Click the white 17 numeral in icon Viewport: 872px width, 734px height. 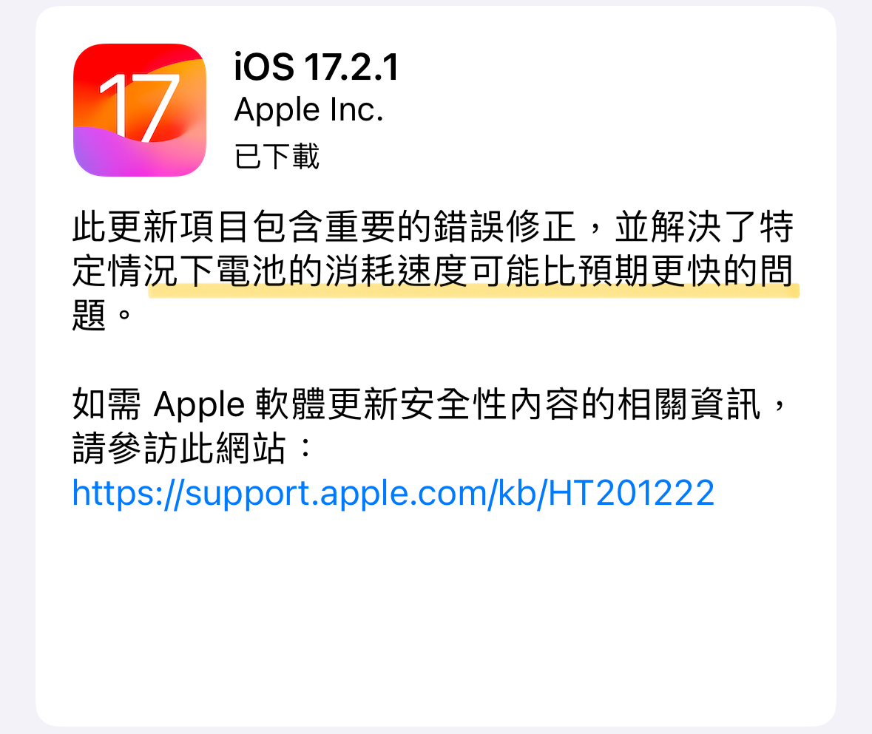[139, 107]
